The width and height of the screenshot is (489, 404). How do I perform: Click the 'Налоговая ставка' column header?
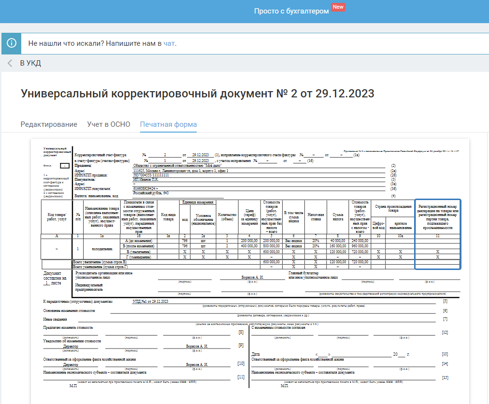pos(316,216)
